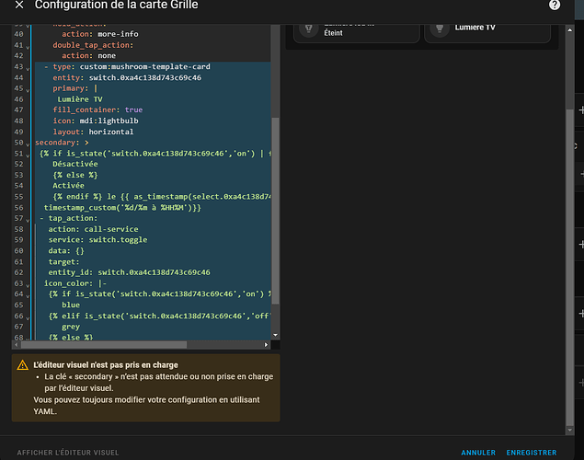Image resolution: width=584 pixels, height=460 pixels.
Task: Click the 'grey' value on line 67
Action: tap(71, 327)
